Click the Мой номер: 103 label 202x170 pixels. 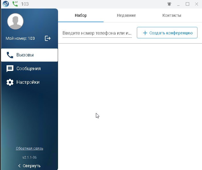click(x=20, y=38)
